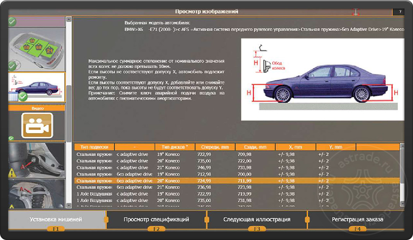Select row with front height 722,99 rear 709,98
Screen dimensions: 413x240
point(237,154)
